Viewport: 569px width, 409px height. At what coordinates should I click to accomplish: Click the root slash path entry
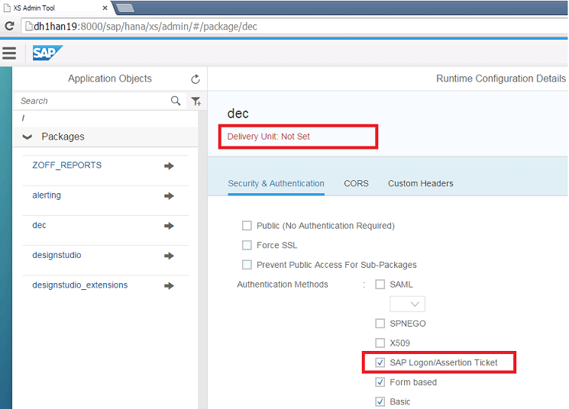pos(23,118)
